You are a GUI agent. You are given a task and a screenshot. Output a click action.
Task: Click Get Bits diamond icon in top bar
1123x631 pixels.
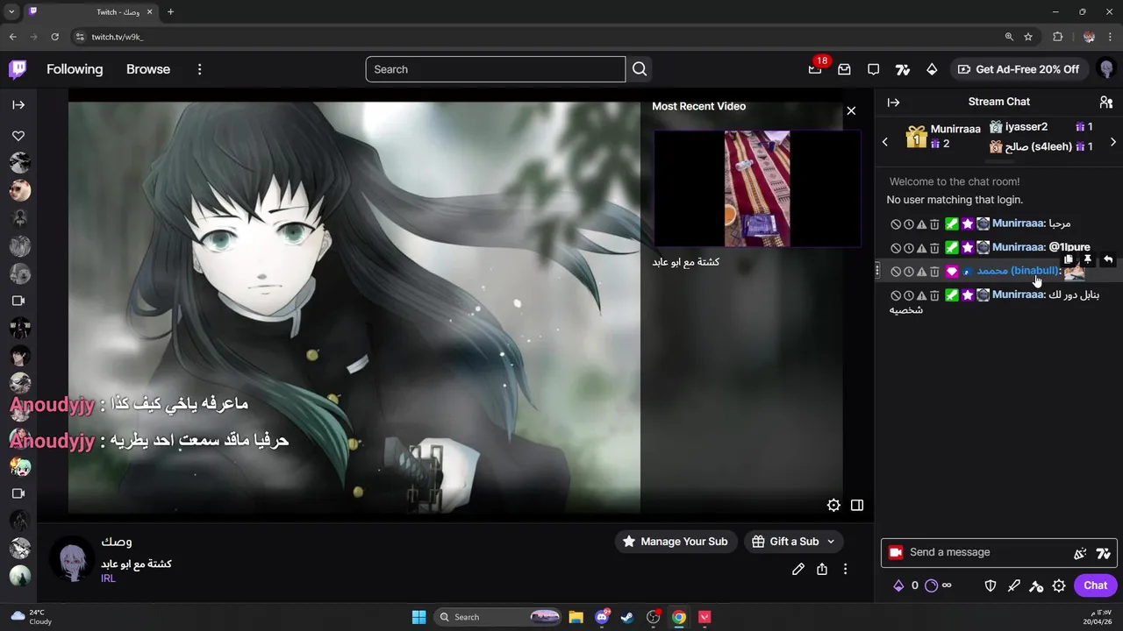pos(932,69)
